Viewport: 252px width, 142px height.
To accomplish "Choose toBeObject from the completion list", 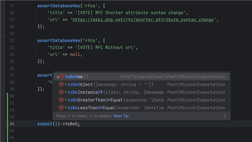I will pos(141,84).
